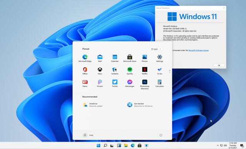Open Settings from the Start menu
This screenshot has height=149, width=246.
[x=160, y=58]
